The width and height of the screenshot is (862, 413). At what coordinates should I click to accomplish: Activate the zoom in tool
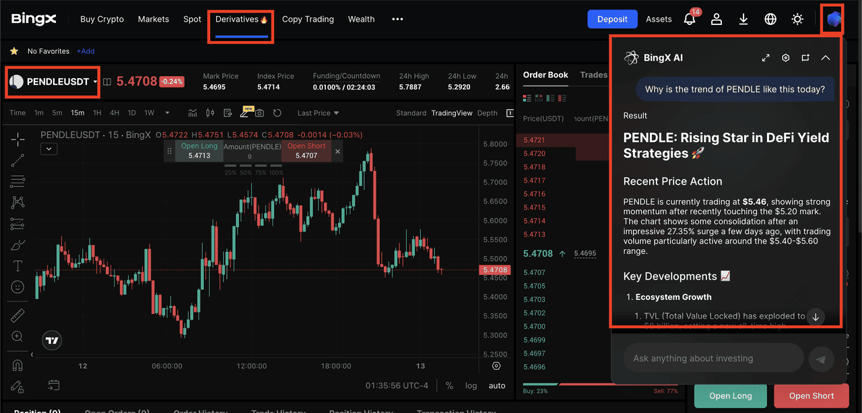pos(18,336)
